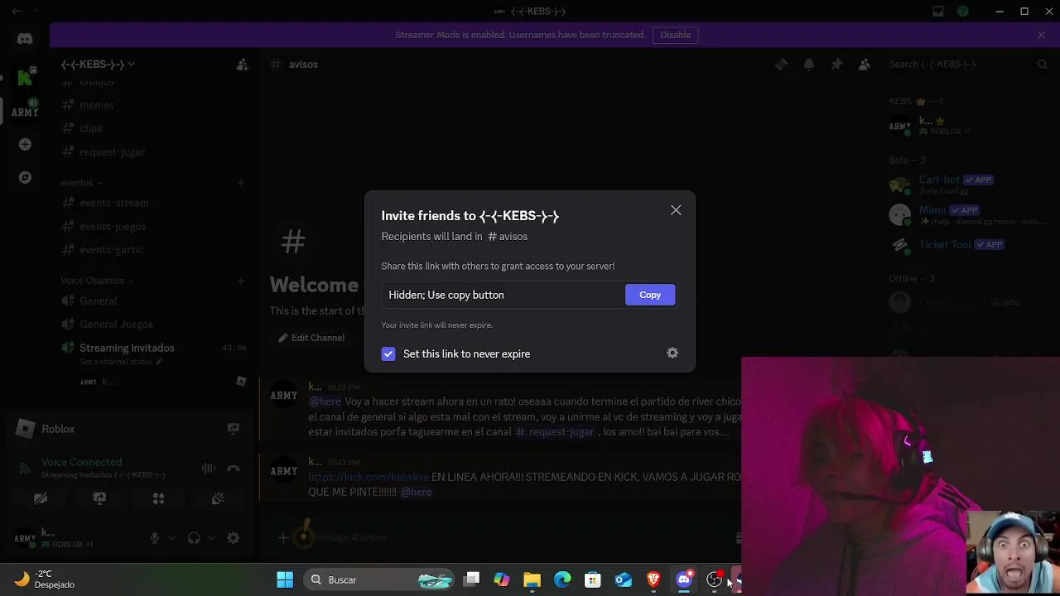Turn on camera in voice panel
Screen dimensions: 1060x596
point(41,498)
